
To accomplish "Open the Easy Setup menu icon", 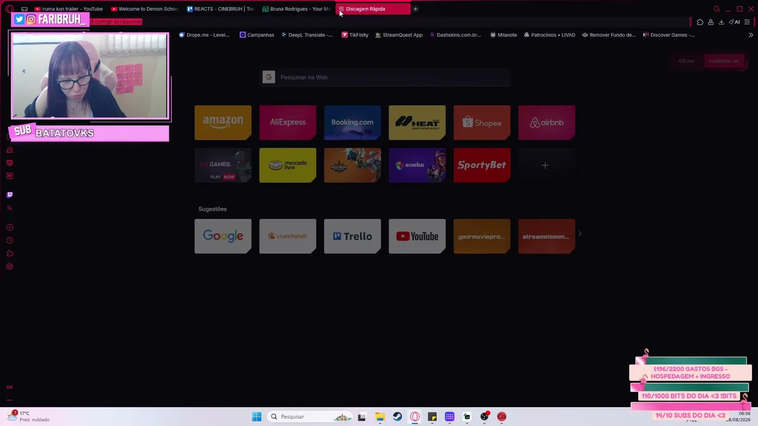I will tap(747, 22).
